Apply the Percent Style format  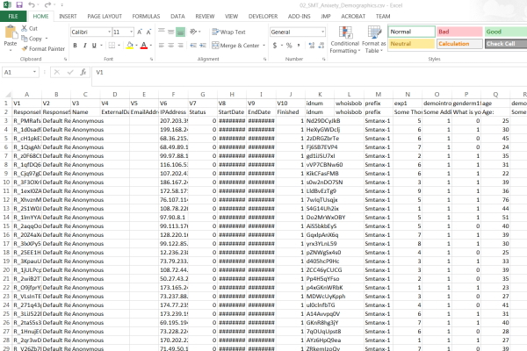click(x=287, y=45)
